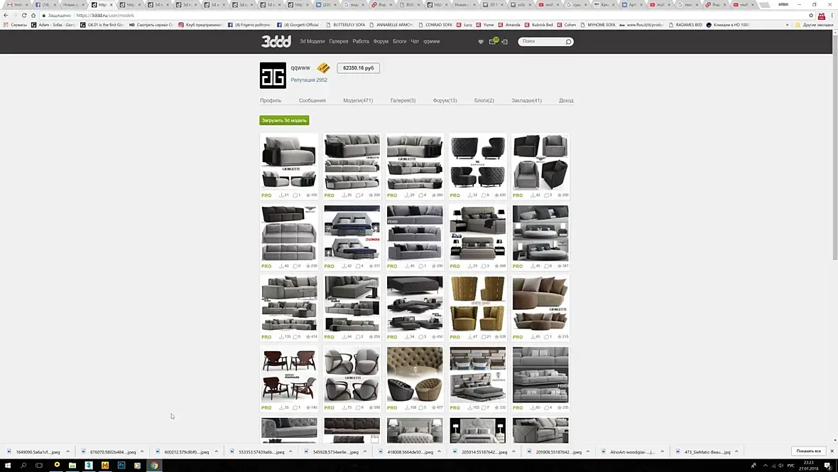Click the Репутация 2952 link
This screenshot has height=472, width=838.
(x=309, y=80)
